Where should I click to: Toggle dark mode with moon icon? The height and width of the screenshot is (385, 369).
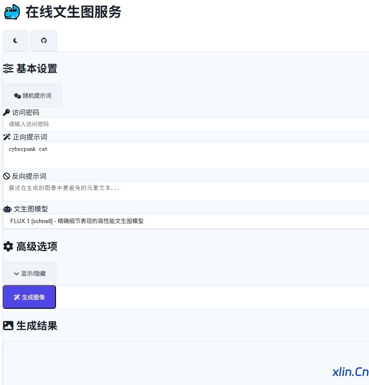(16, 40)
